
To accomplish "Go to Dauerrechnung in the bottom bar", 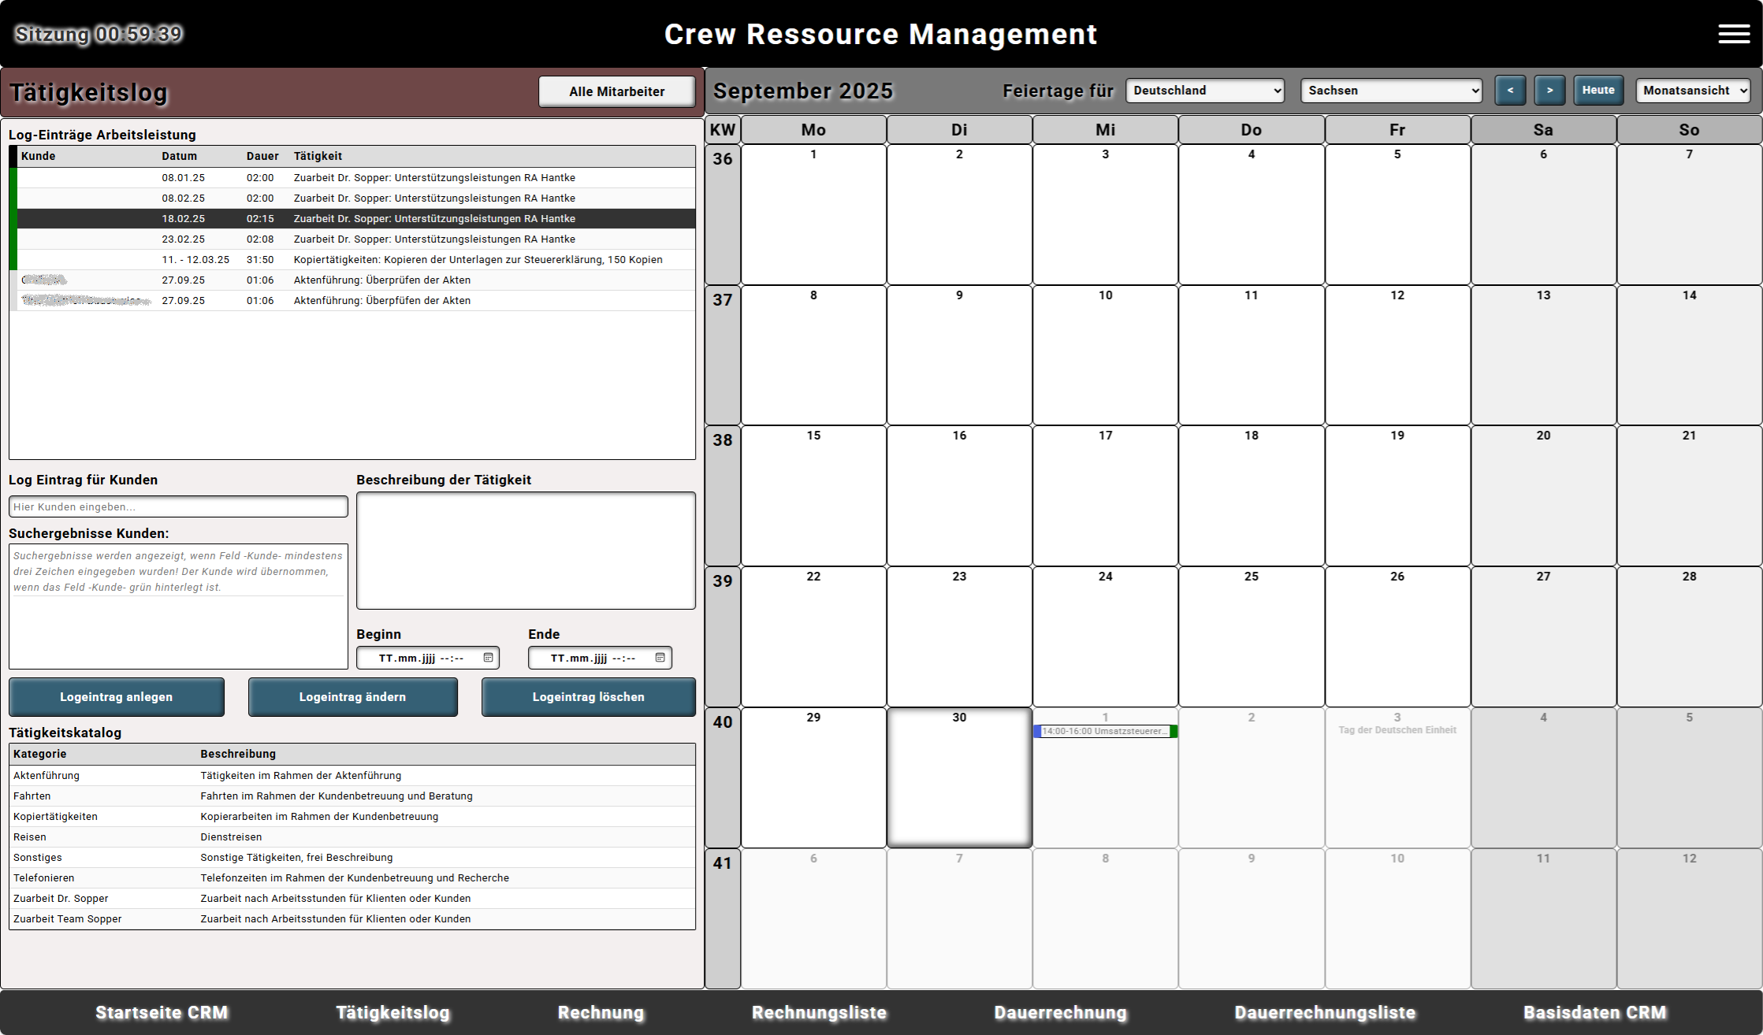I will pos(1060,1012).
